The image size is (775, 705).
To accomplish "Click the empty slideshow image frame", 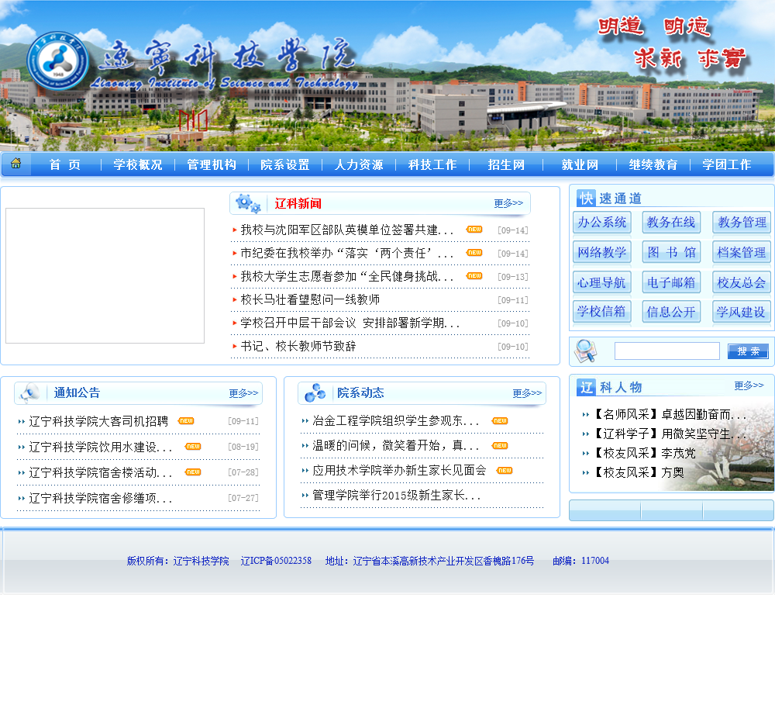I will (x=105, y=275).
